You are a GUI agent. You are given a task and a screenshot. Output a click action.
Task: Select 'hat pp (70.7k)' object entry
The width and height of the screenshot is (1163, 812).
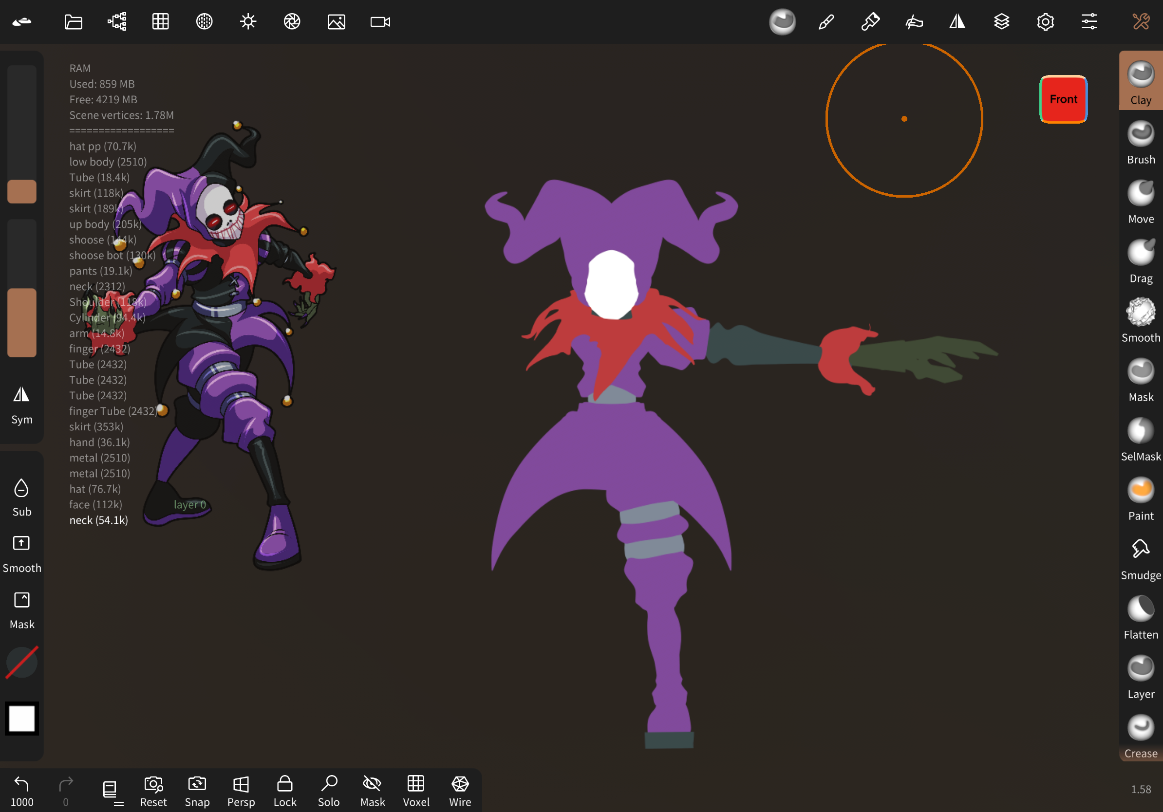pyautogui.click(x=103, y=146)
